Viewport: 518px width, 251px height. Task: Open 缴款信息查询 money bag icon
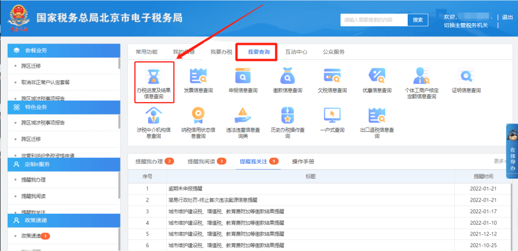click(x=287, y=76)
